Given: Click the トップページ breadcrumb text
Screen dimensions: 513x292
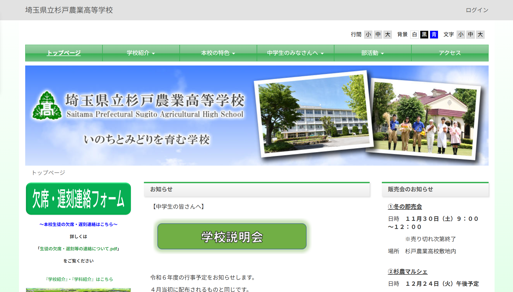Looking at the screenshot, I should pyautogui.click(x=49, y=173).
